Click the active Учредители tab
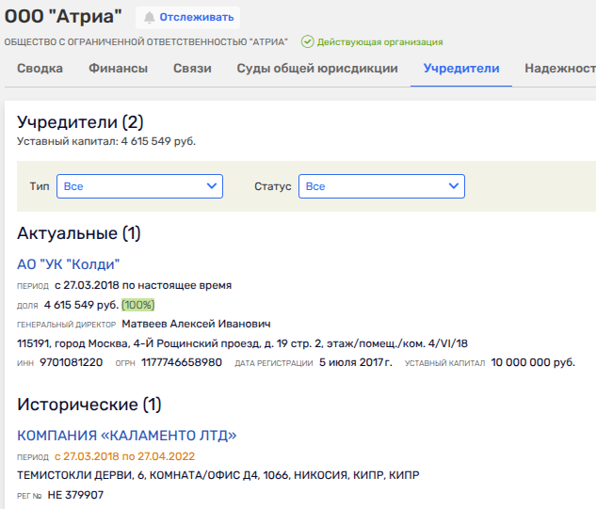Image resolution: width=596 pixels, height=509 pixels. pos(461,69)
